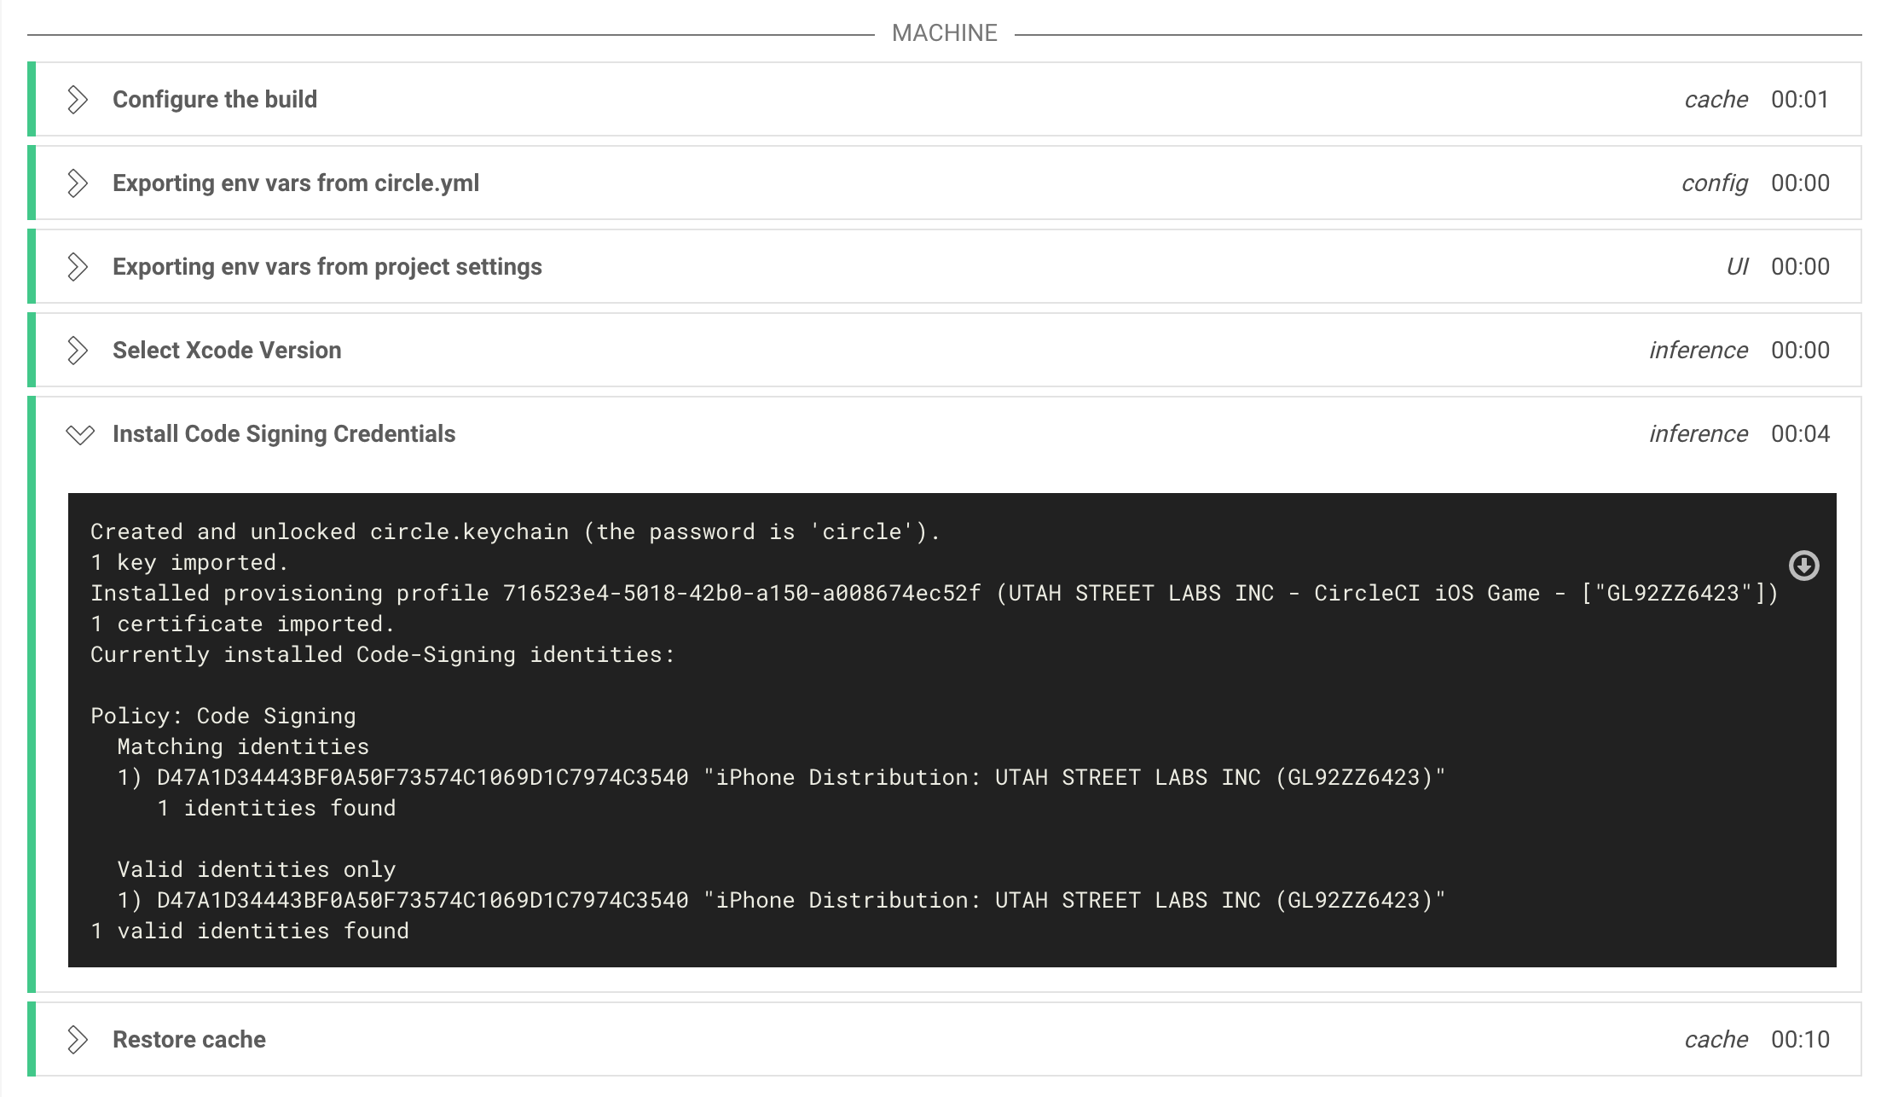Click Exporting env vars from project settings
Image resolution: width=1881 pixels, height=1097 pixels.
click(x=327, y=267)
